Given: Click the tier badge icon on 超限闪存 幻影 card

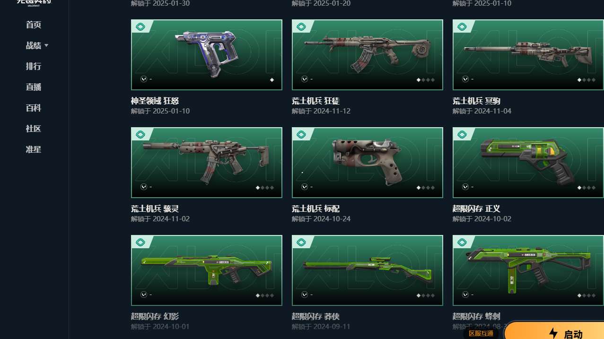Looking at the screenshot, I should (x=140, y=242).
